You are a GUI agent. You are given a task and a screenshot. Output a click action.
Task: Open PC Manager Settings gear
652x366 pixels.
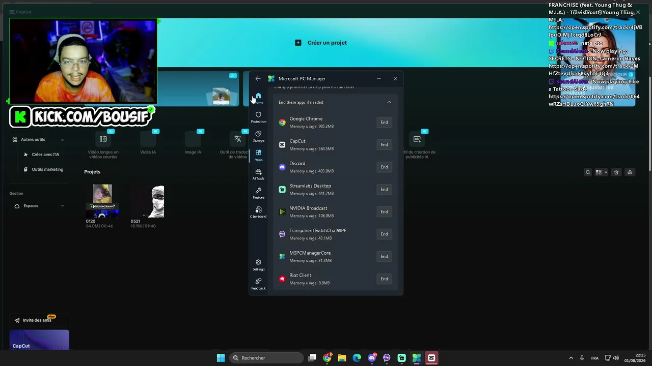[x=258, y=265]
